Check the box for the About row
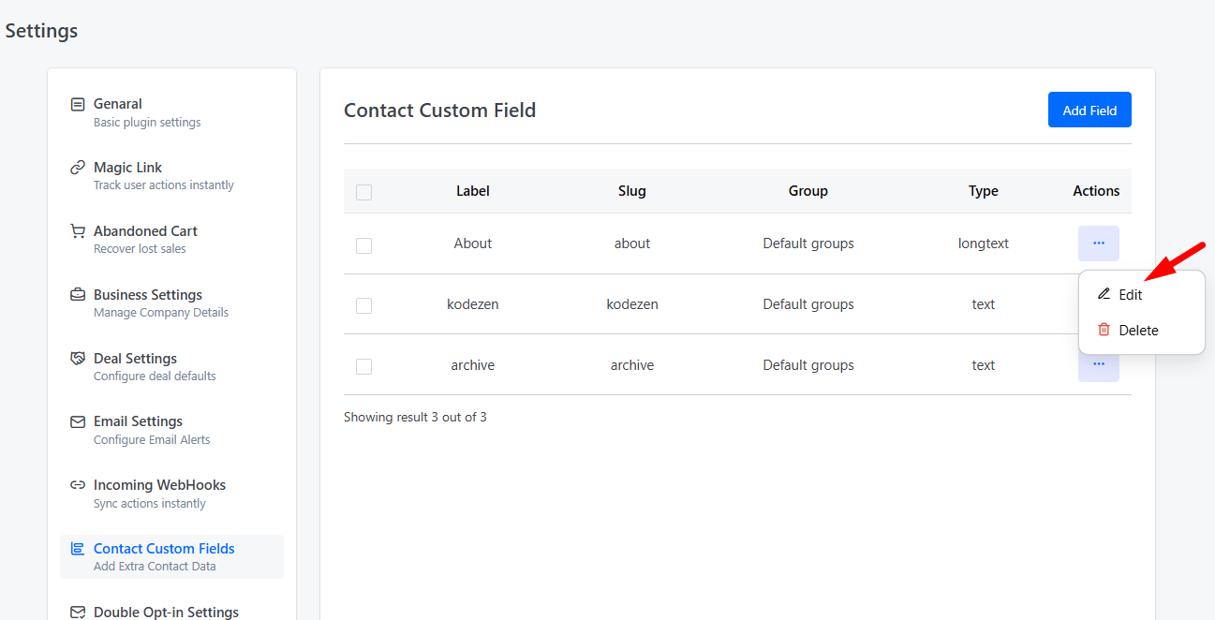 point(364,245)
